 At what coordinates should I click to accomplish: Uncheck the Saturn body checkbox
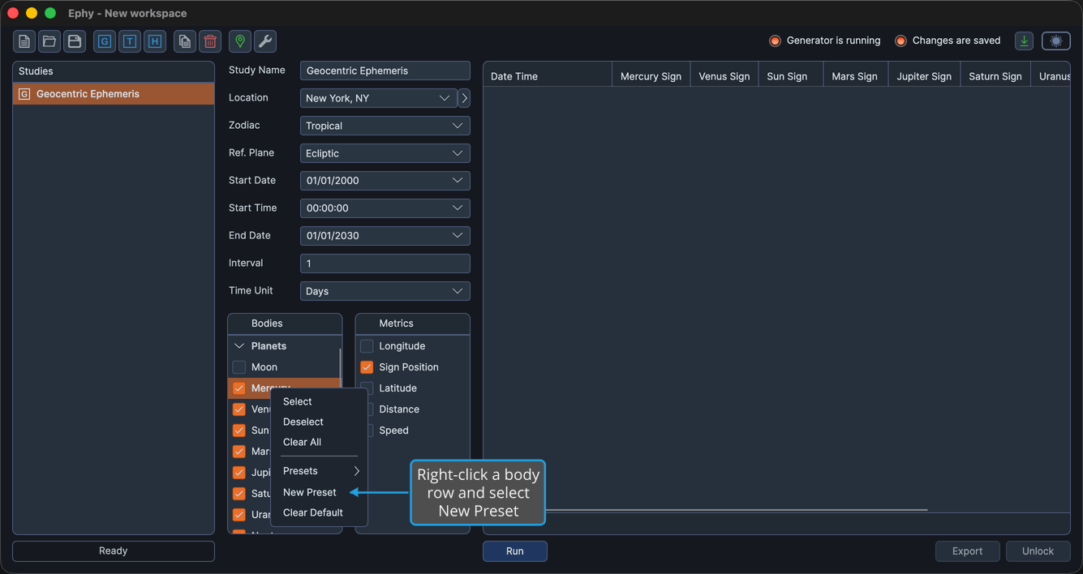click(239, 494)
